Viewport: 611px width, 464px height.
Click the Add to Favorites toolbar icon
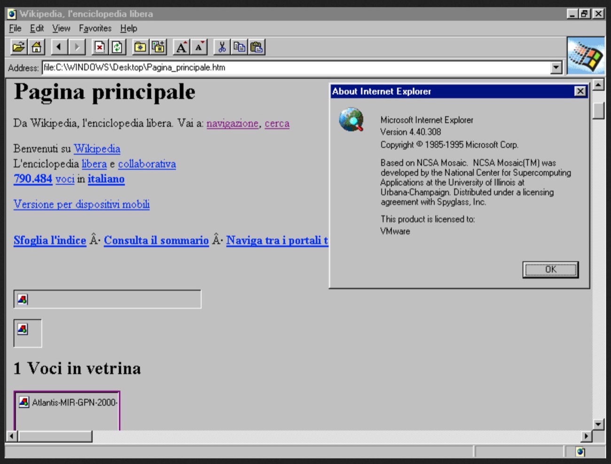tap(158, 47)
